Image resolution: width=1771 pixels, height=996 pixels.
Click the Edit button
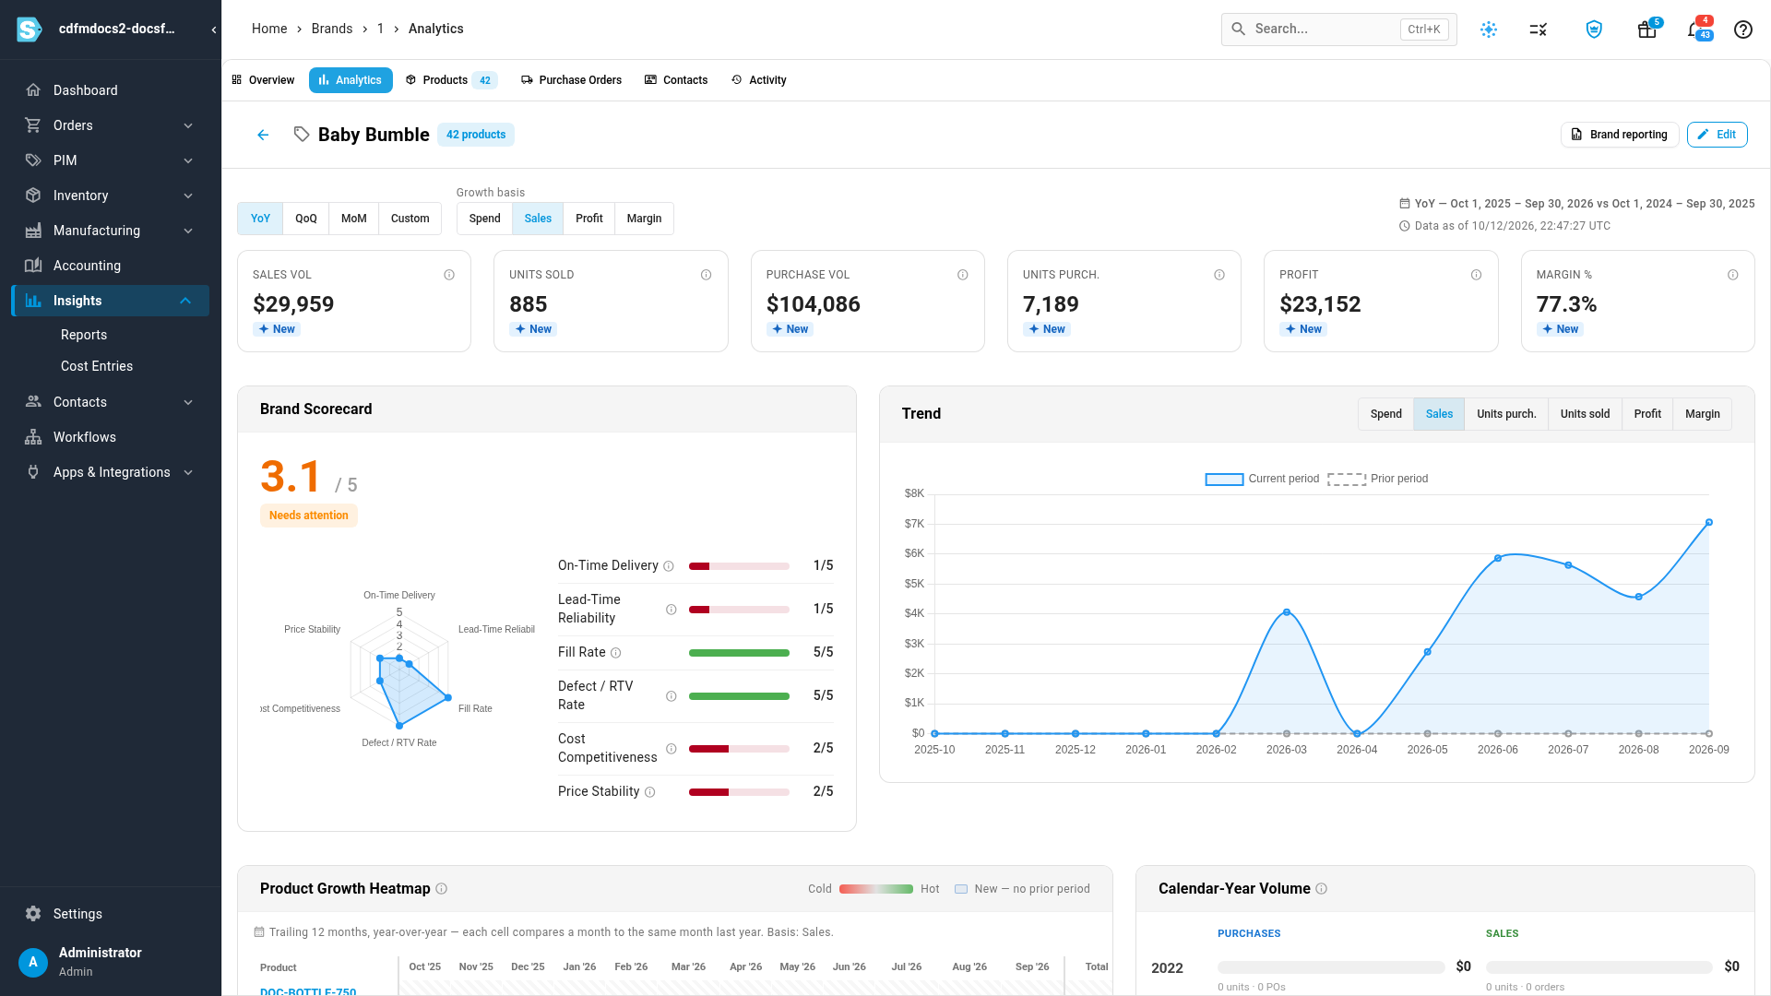pyautogui.click(x=1717, y=135)
